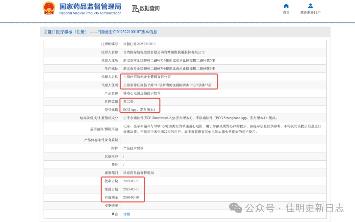
Task: Click the 附件 label
Action: pyautogui.click(x=115, y=148)
